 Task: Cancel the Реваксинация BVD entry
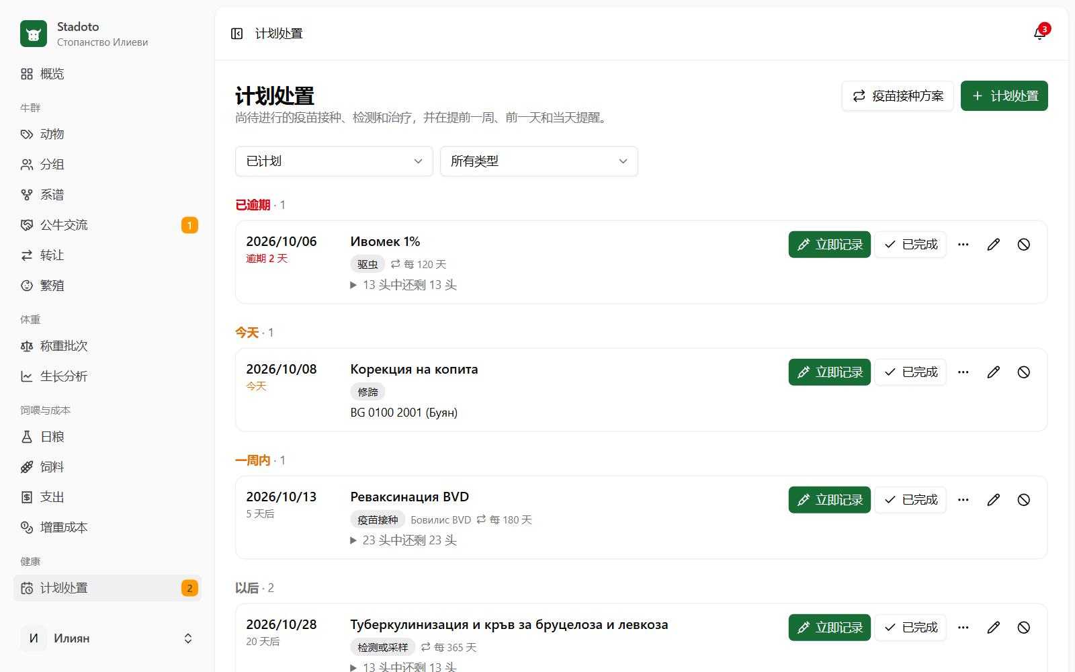click(1023, 500)
